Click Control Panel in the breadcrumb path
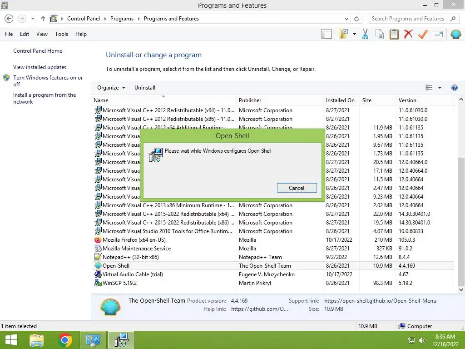 [84, 19]
